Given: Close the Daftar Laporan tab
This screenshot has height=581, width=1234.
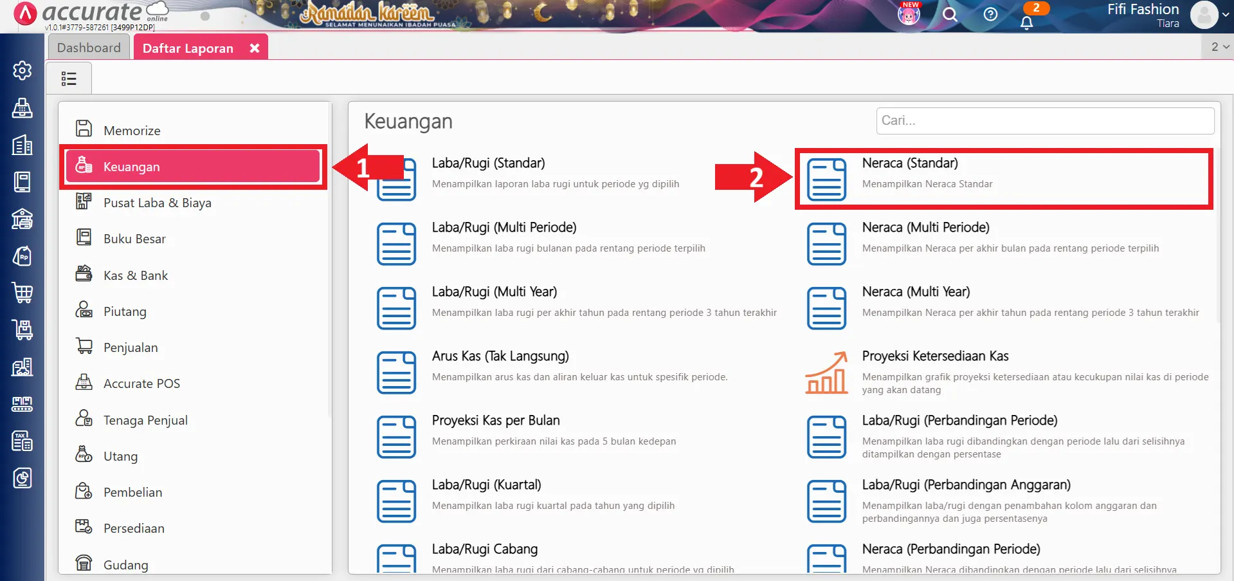Looking at the screenshot, I should [255, 47].
